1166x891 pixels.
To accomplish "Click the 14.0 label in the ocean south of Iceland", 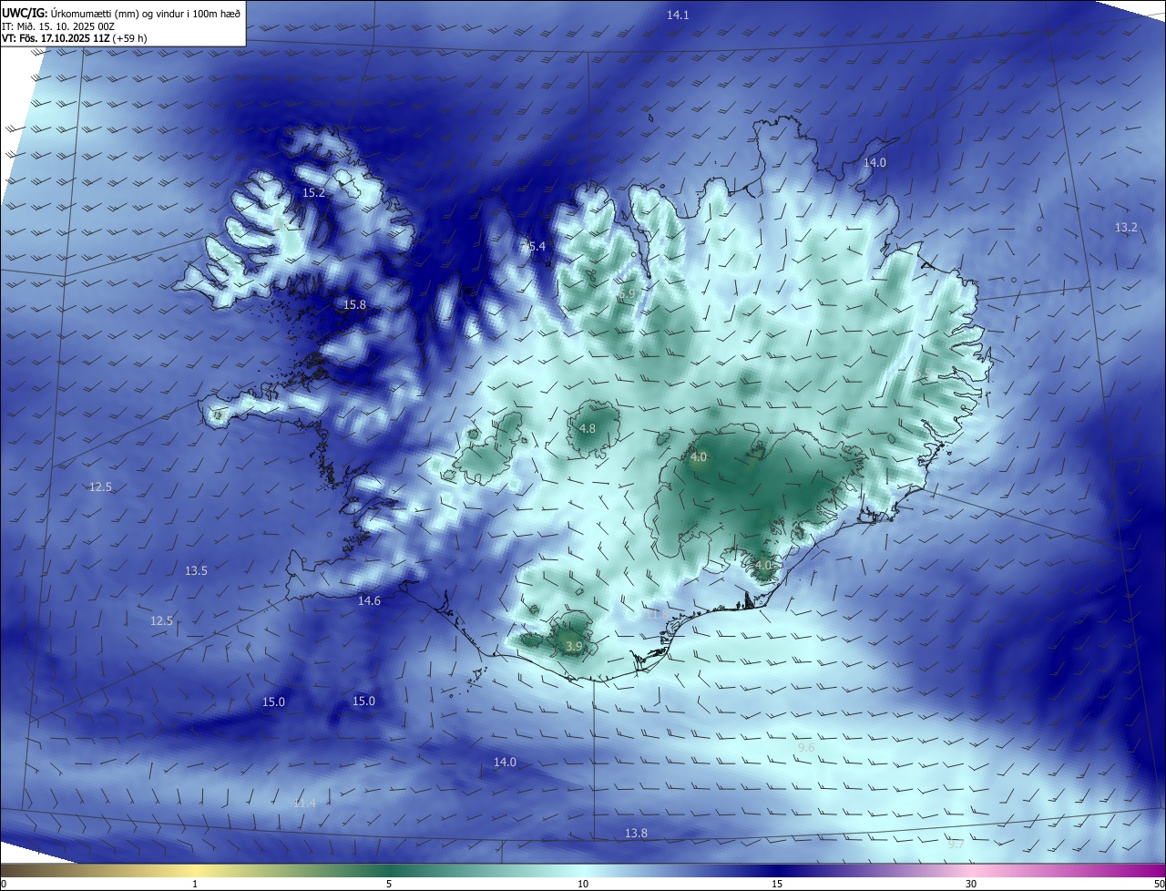I will [x=505, y=762].
